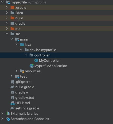The width and height of the screenshot is (113, 124).
Task: Expand External Libraries
Action: [x=2, y=113]
